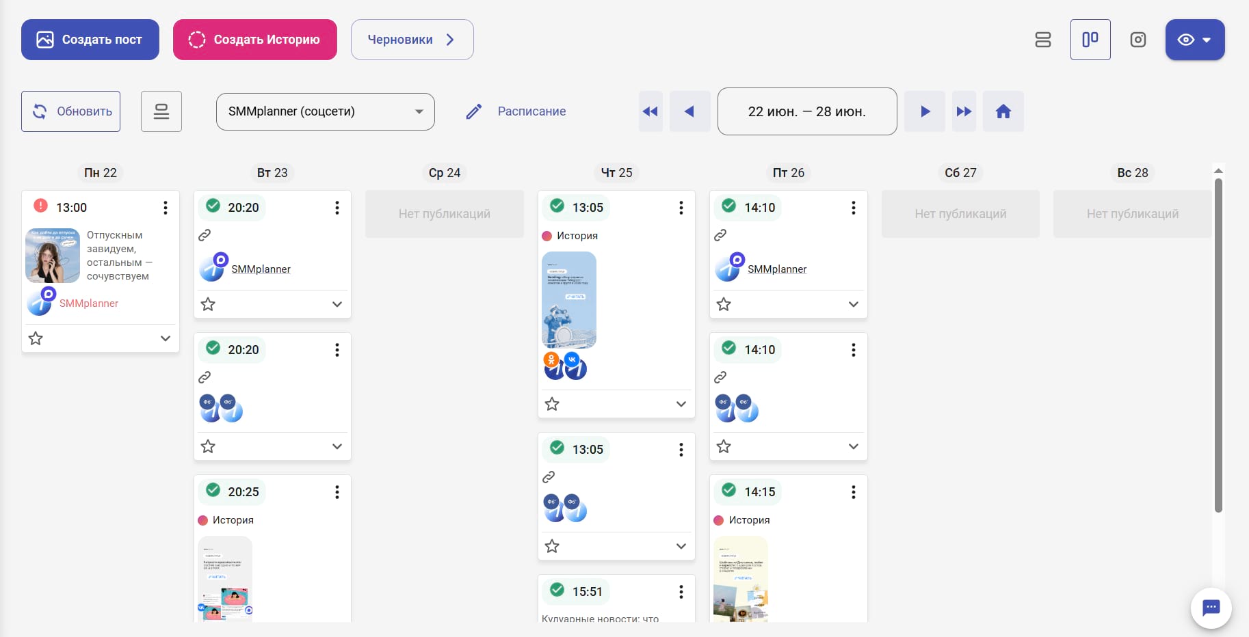Image resolution: width=1249 pixels, height=637 pixels.
Task: Return to the current week home icon
Action: tap(1003, 111)
